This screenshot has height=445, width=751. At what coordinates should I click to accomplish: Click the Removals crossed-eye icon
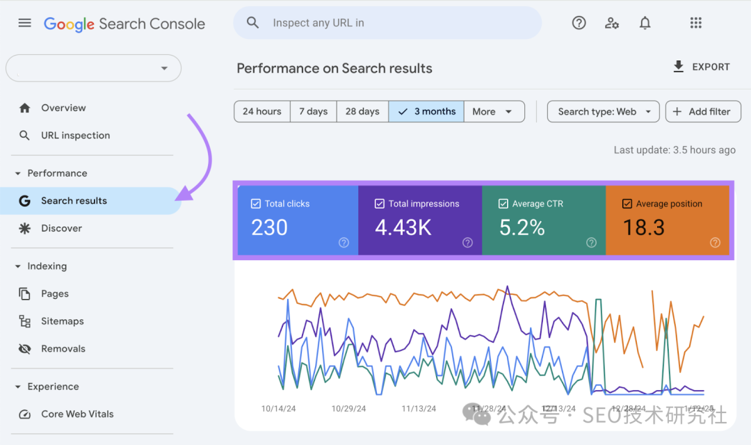tap(24, 349)
